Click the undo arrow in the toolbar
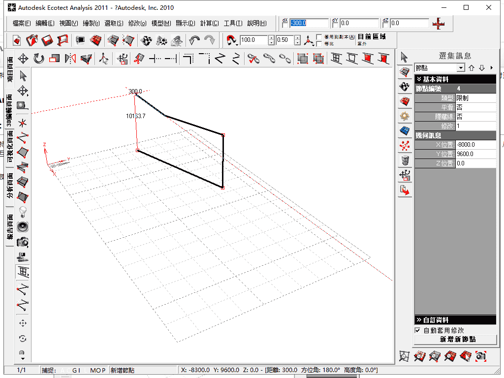Image resolution: width=504 pixels, height=378 pixels. [195, 40]
